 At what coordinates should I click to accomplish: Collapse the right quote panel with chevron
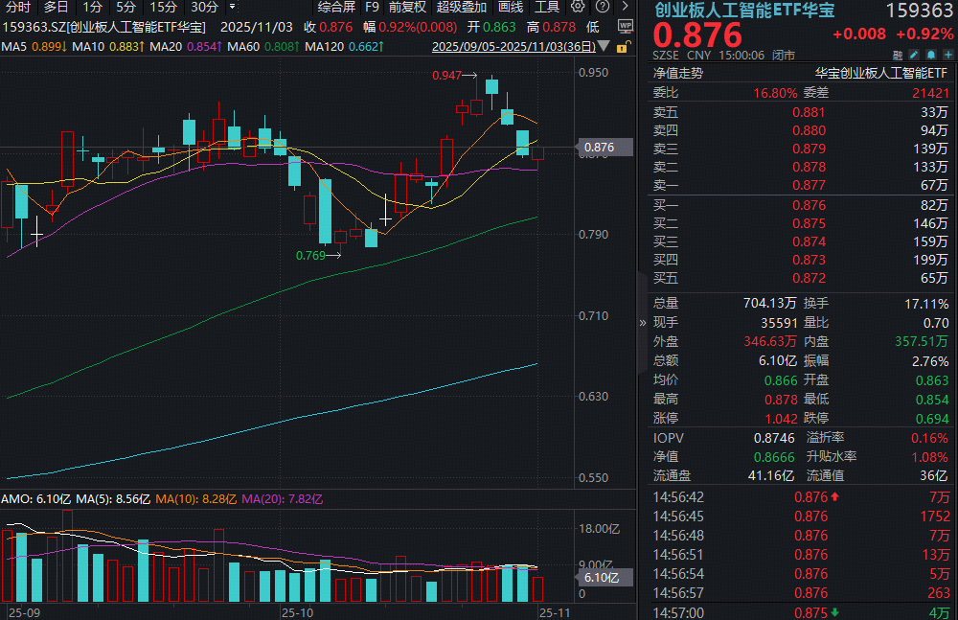[642, 323]
